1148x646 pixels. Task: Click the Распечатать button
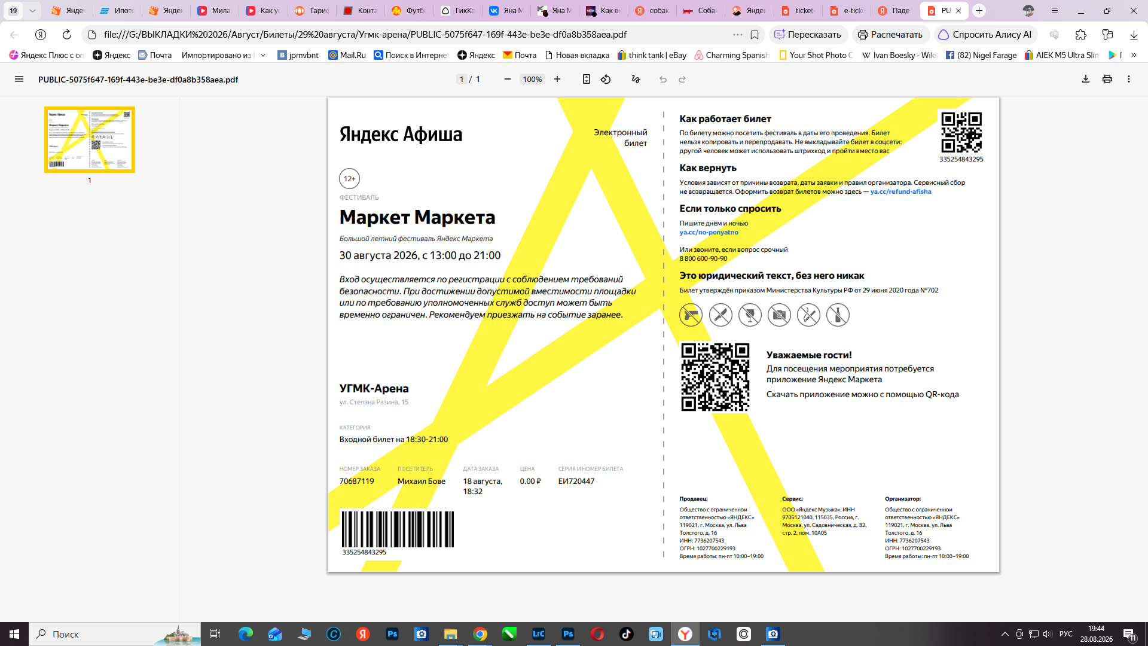890,35
